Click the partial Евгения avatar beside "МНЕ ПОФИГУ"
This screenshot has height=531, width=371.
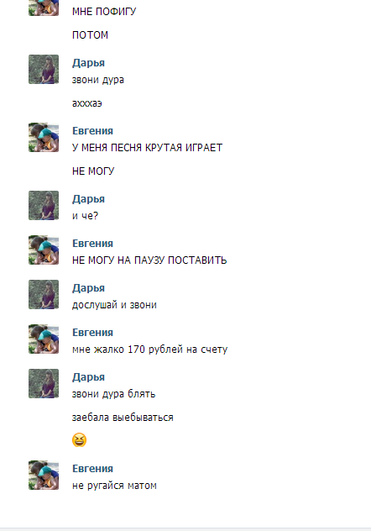click(44, 8)
